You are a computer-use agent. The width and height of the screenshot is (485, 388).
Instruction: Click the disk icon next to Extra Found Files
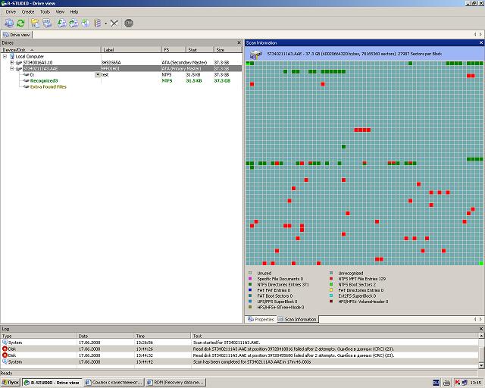(x=27, y=87)
